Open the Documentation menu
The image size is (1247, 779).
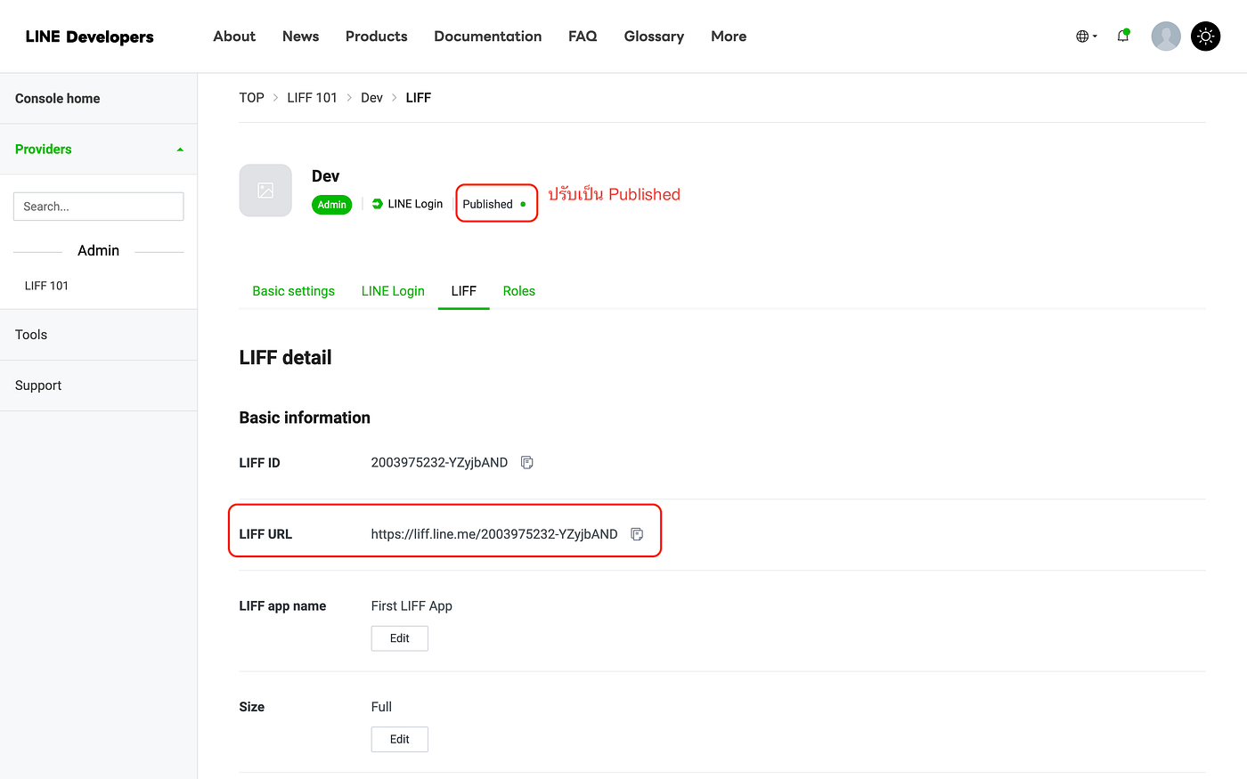(487, 37)
